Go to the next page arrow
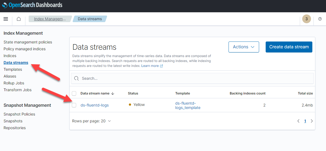The width and height of the screenshot is (326, 151). [x=312, y=121]
